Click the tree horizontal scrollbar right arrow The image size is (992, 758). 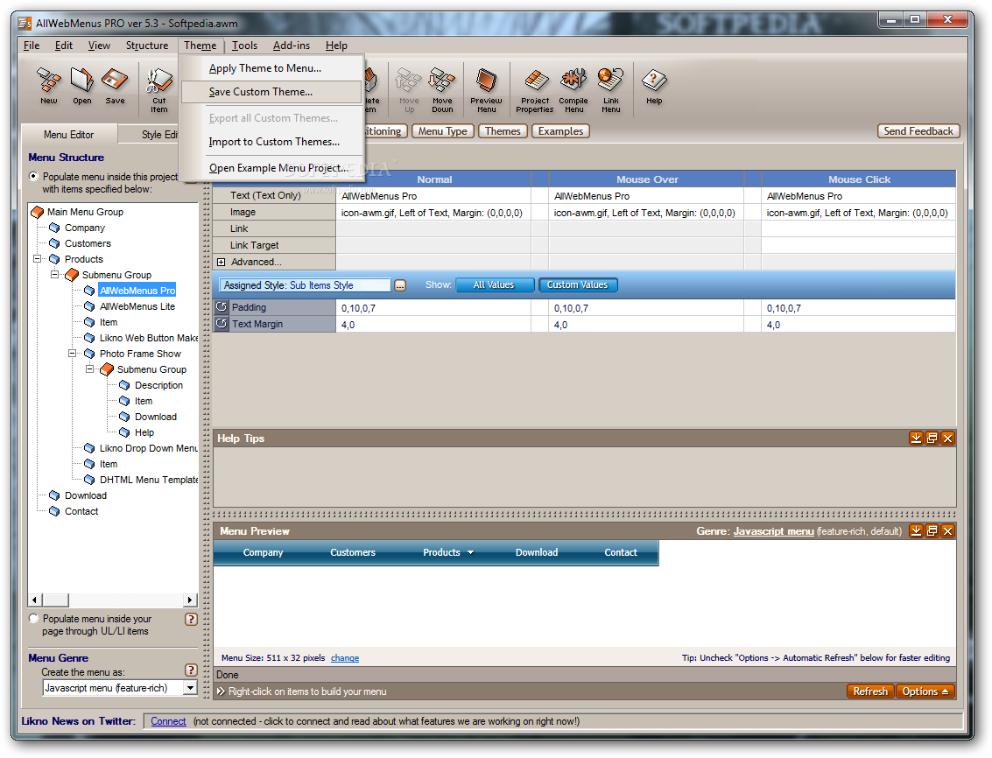pos(189,600)
